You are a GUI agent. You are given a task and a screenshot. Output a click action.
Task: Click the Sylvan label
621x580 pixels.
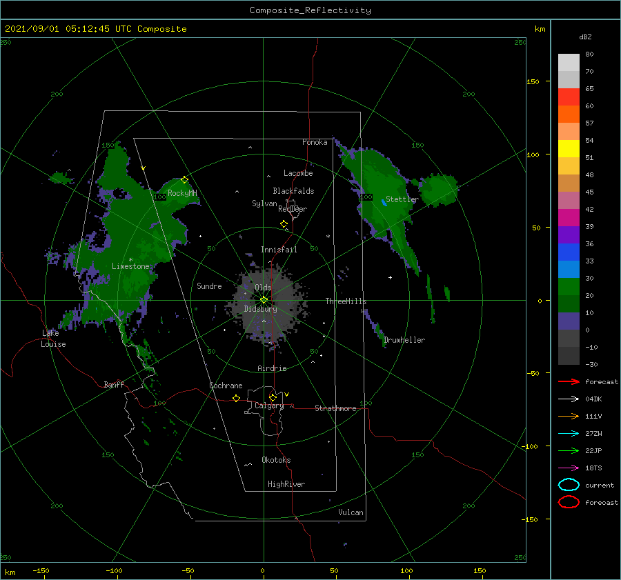[264, 203]
